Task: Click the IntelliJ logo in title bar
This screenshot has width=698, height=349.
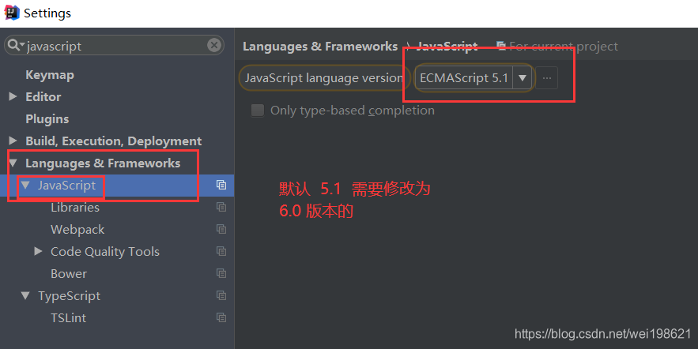Action: click(x=11, y=13)
